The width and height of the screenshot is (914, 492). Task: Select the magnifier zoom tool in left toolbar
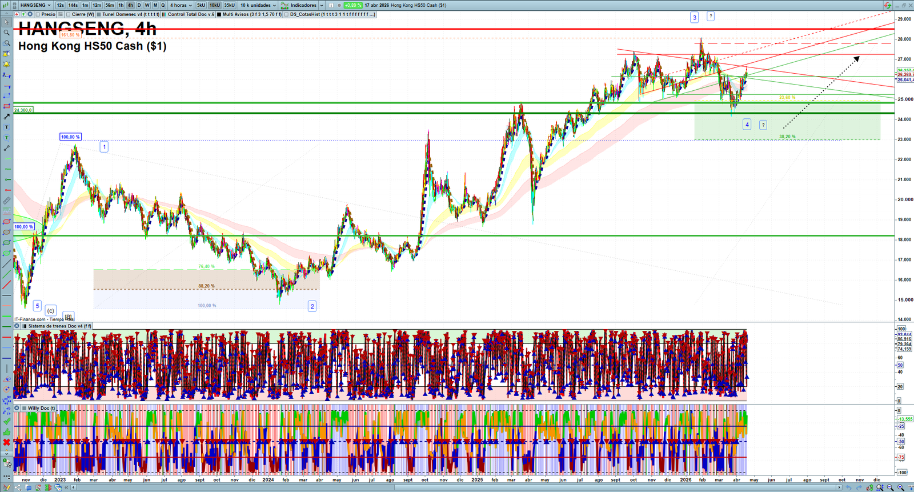6,33
